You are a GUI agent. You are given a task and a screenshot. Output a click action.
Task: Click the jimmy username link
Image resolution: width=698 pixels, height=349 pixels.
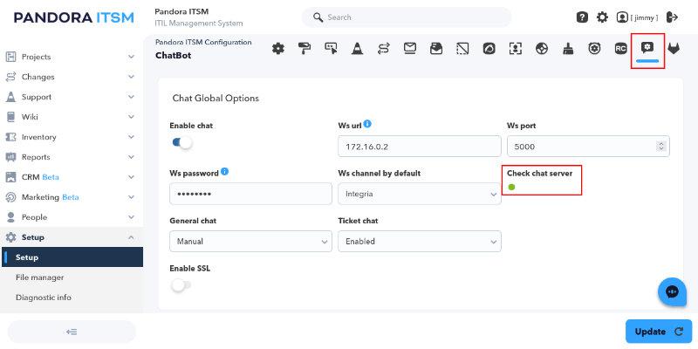pos(644,17)
